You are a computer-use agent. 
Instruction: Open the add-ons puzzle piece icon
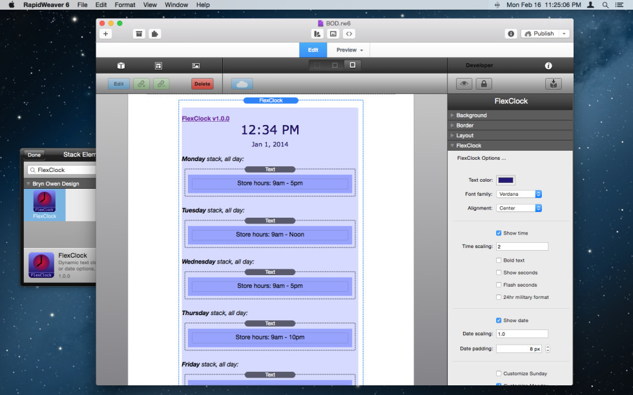154,34
